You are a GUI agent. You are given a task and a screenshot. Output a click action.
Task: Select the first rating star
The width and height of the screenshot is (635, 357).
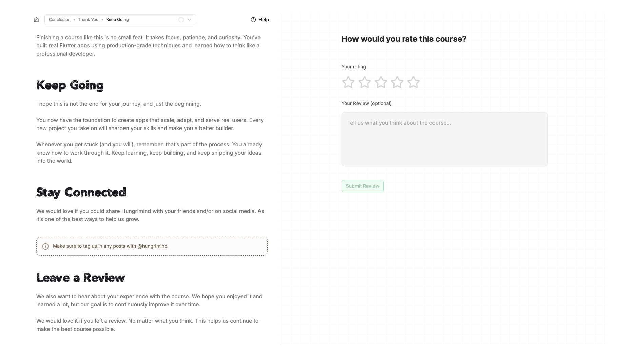point(348,82)
